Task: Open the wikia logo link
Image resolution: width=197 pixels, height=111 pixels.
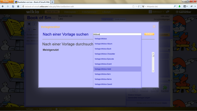Action: 33,12
